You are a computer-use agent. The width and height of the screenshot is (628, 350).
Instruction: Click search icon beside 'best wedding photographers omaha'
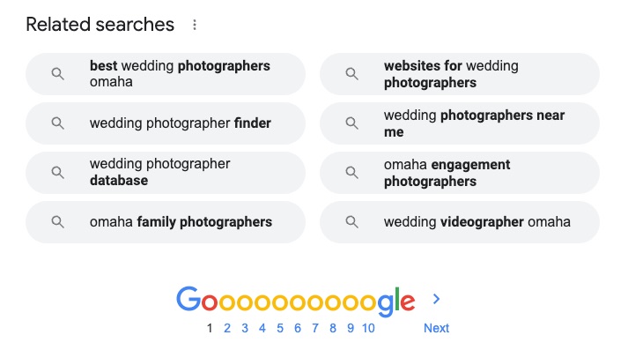tap(57, 74)
